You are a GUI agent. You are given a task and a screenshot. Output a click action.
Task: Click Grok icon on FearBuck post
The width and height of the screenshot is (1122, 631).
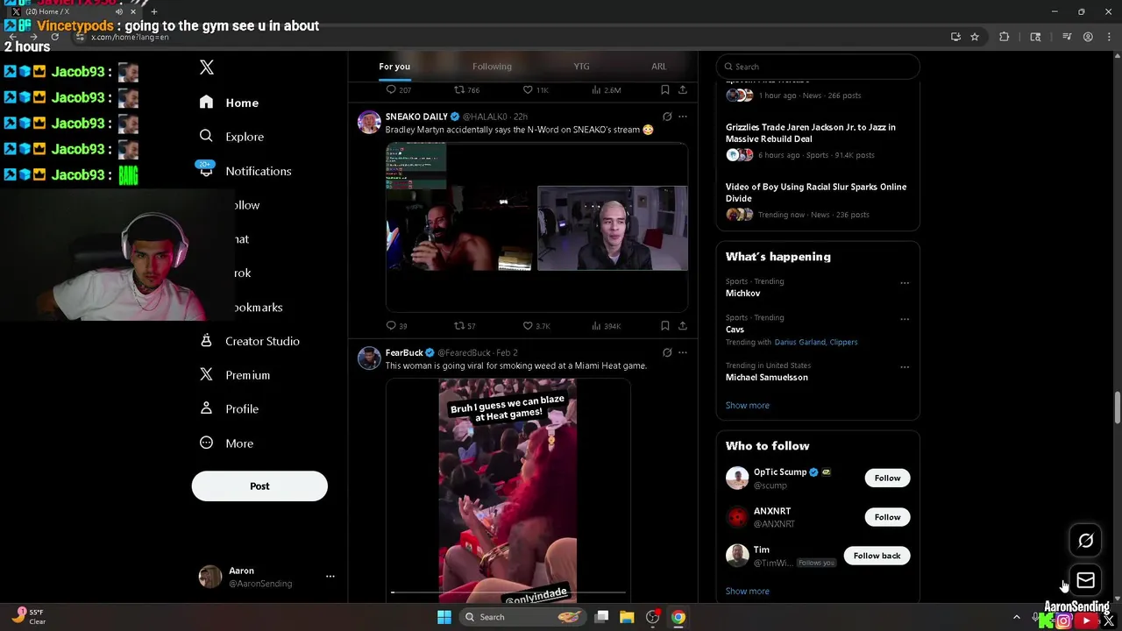click(x=667, y=352)
